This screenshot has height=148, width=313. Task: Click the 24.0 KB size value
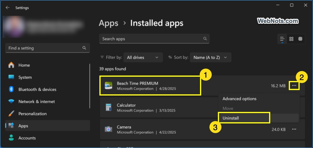coord(278,129)
